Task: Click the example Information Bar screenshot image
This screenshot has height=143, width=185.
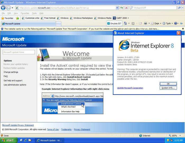Action: [73, 103]
